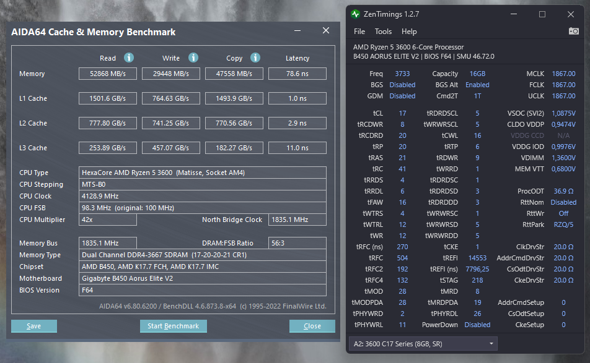Maximize the ZenTimings window
590x363 pixels.
click(x=542, y=14)
